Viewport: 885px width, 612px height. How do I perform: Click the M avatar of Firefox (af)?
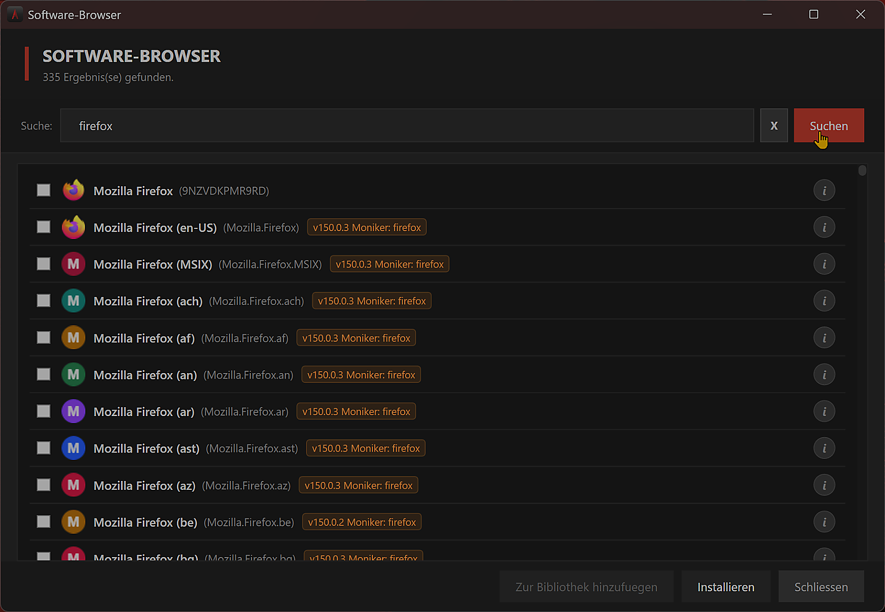point(73,338)
